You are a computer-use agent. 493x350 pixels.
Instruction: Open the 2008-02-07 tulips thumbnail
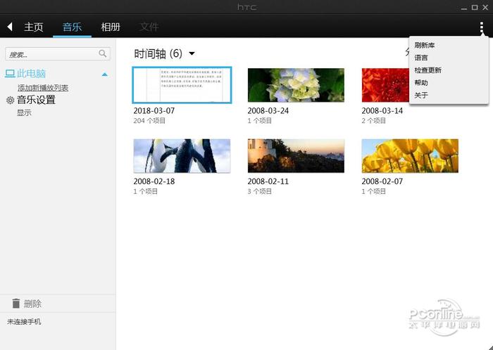tap(410, 156)
